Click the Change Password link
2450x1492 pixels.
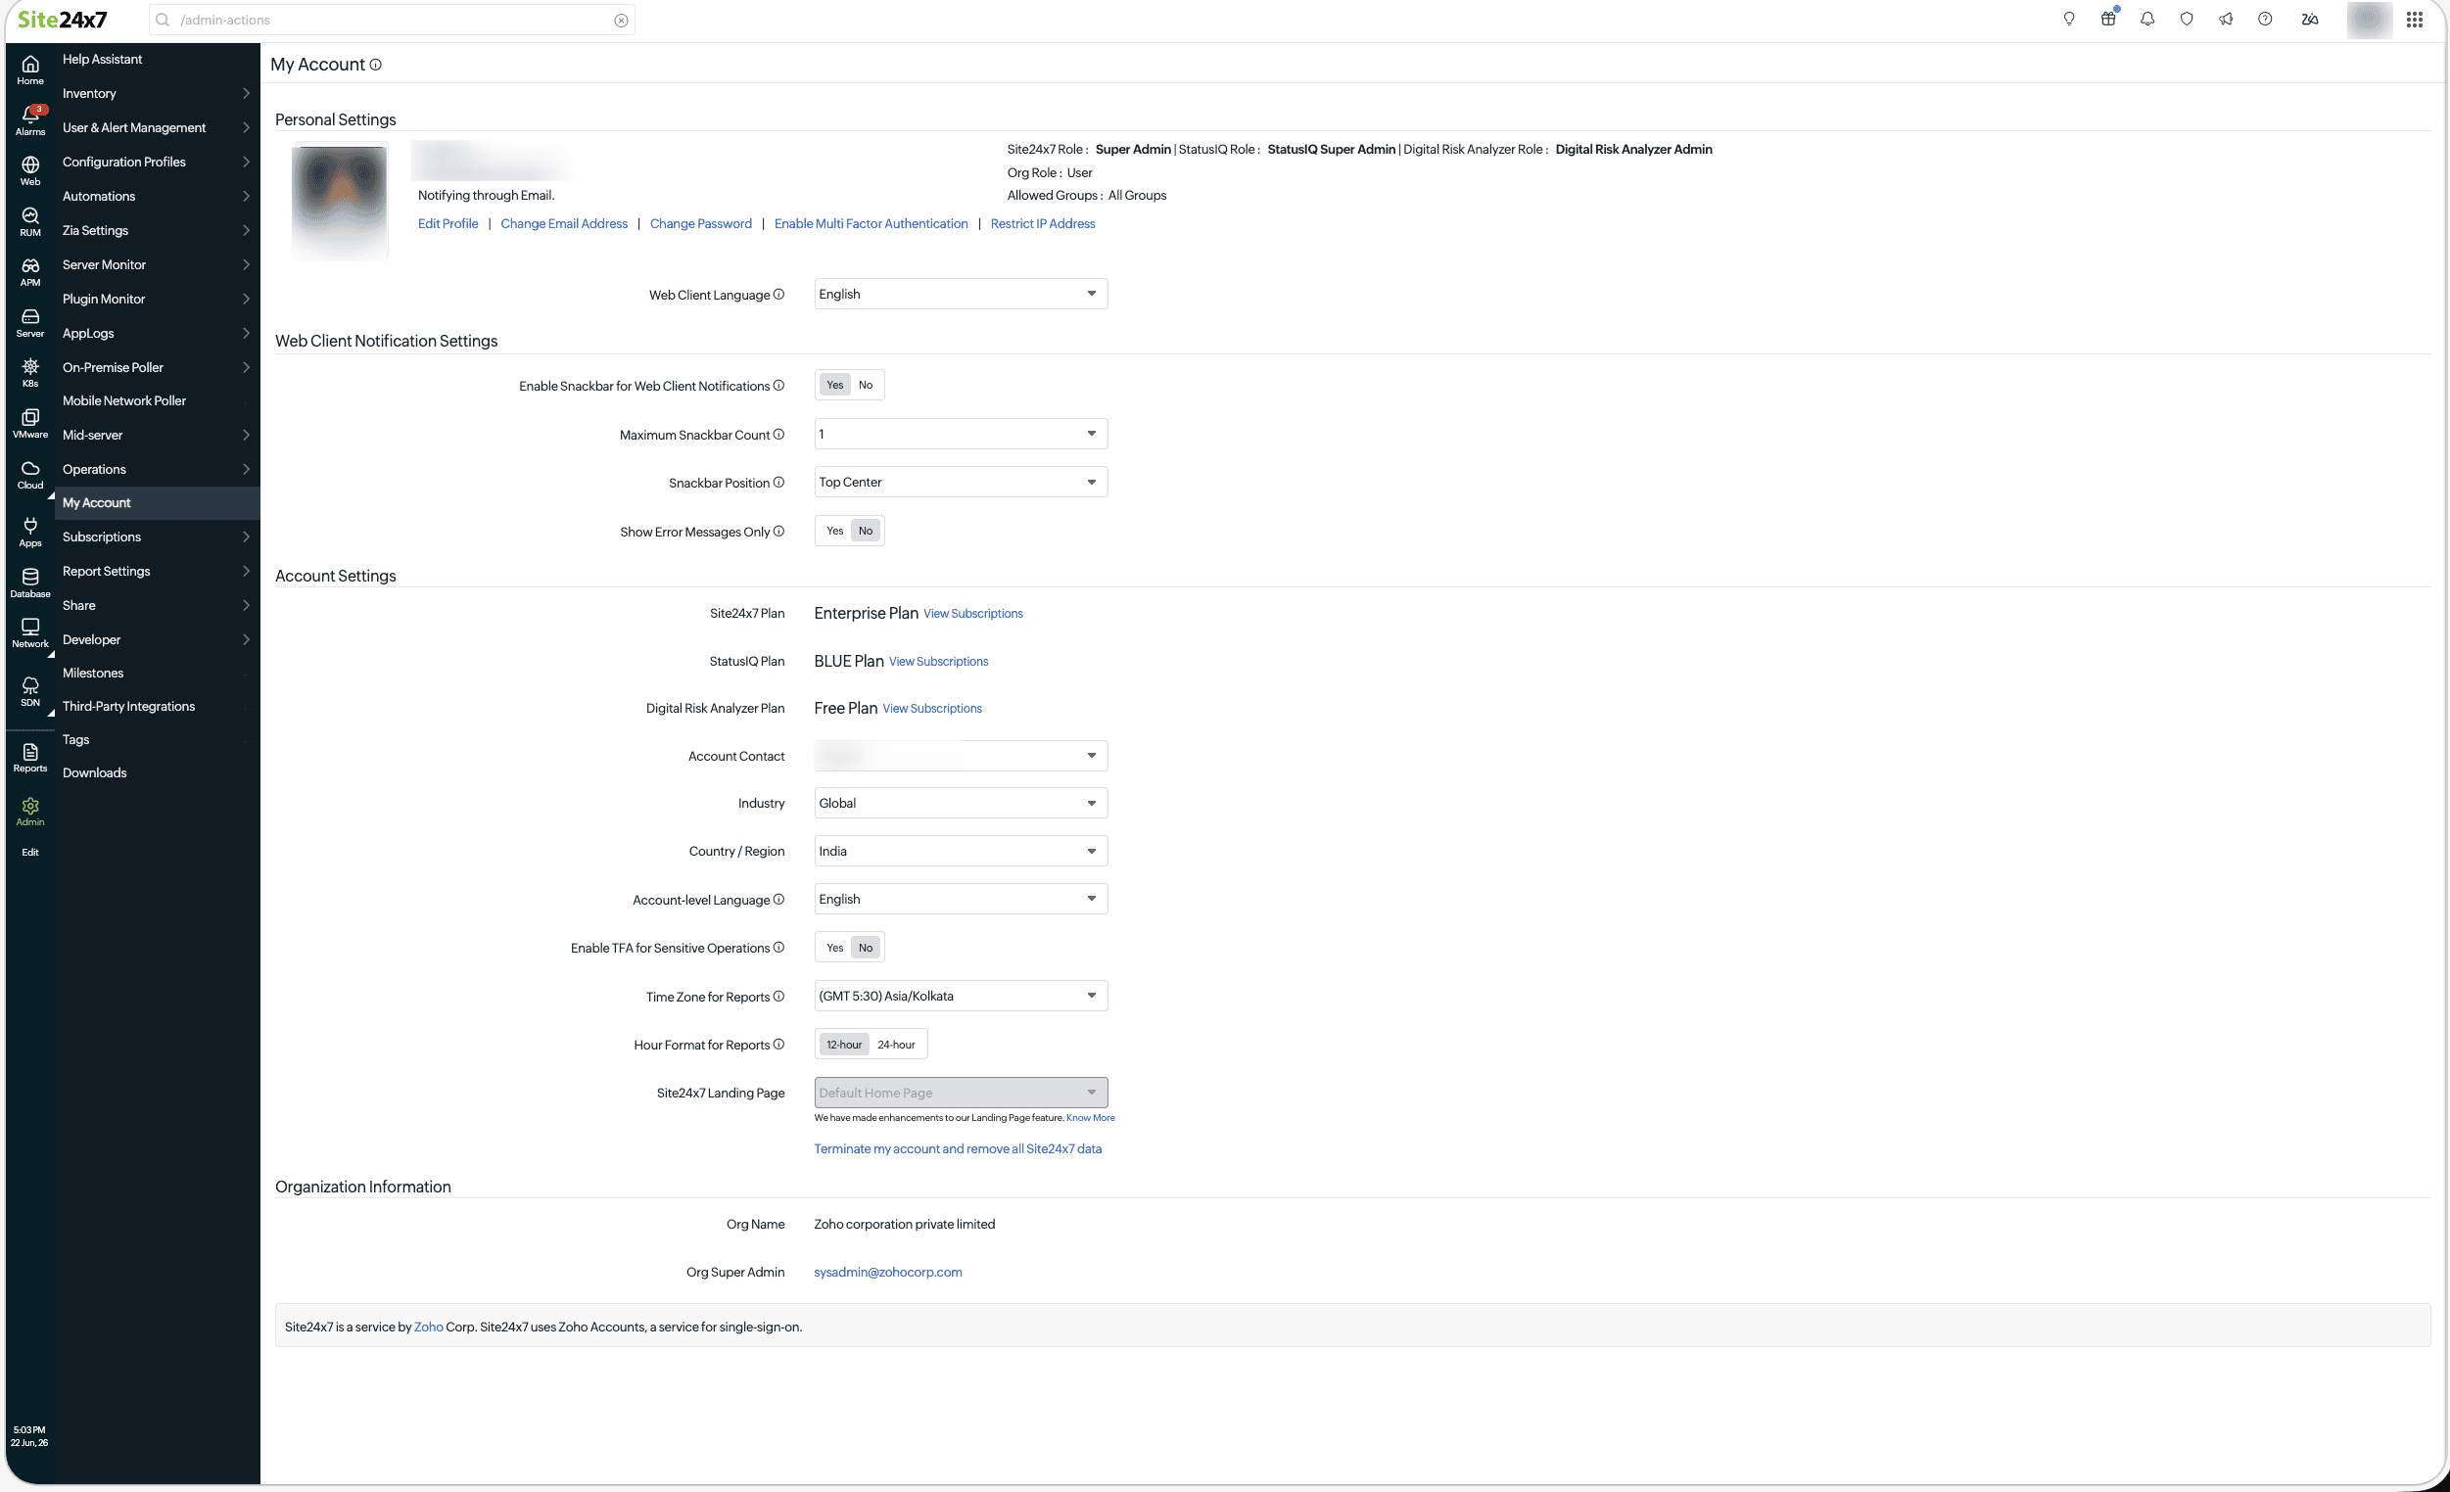pyautogui.click(x=701, y=223)
